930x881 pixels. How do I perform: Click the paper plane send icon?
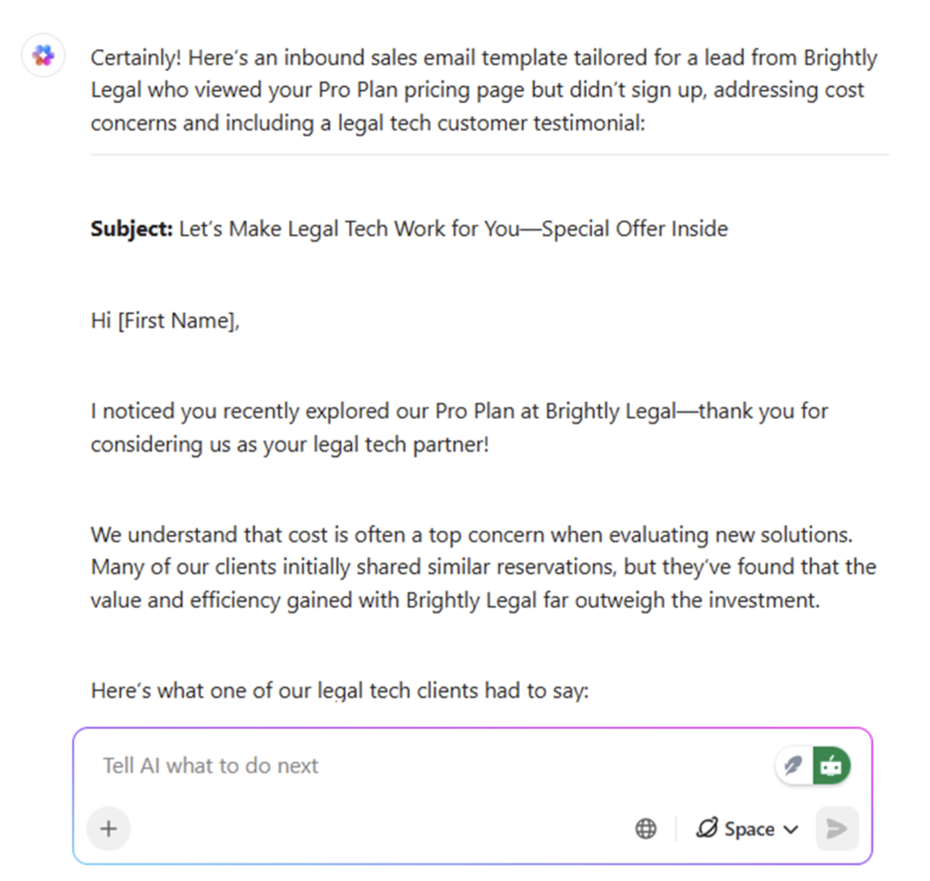[x=837, y=828]
